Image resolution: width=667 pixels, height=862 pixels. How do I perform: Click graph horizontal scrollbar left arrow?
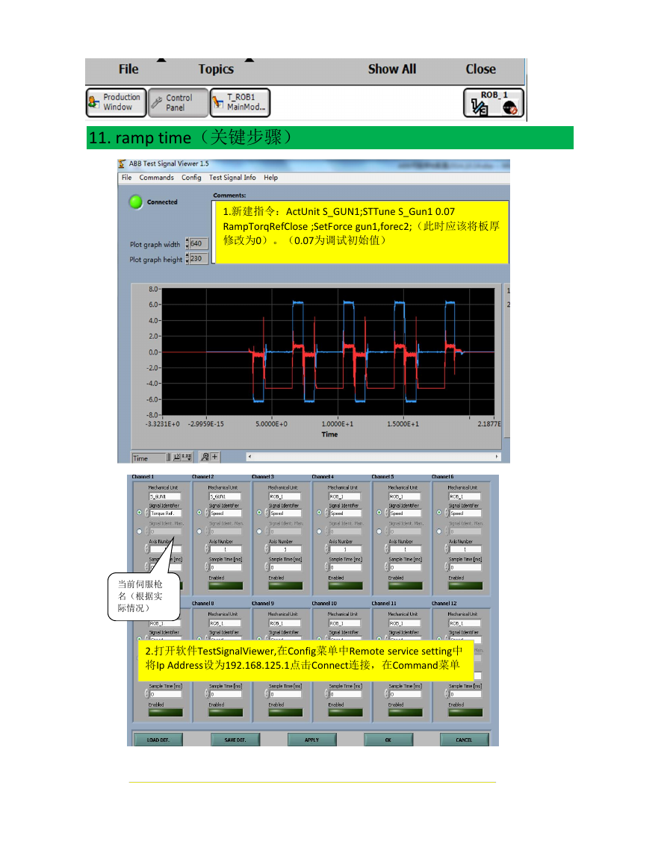coord(249,456)
